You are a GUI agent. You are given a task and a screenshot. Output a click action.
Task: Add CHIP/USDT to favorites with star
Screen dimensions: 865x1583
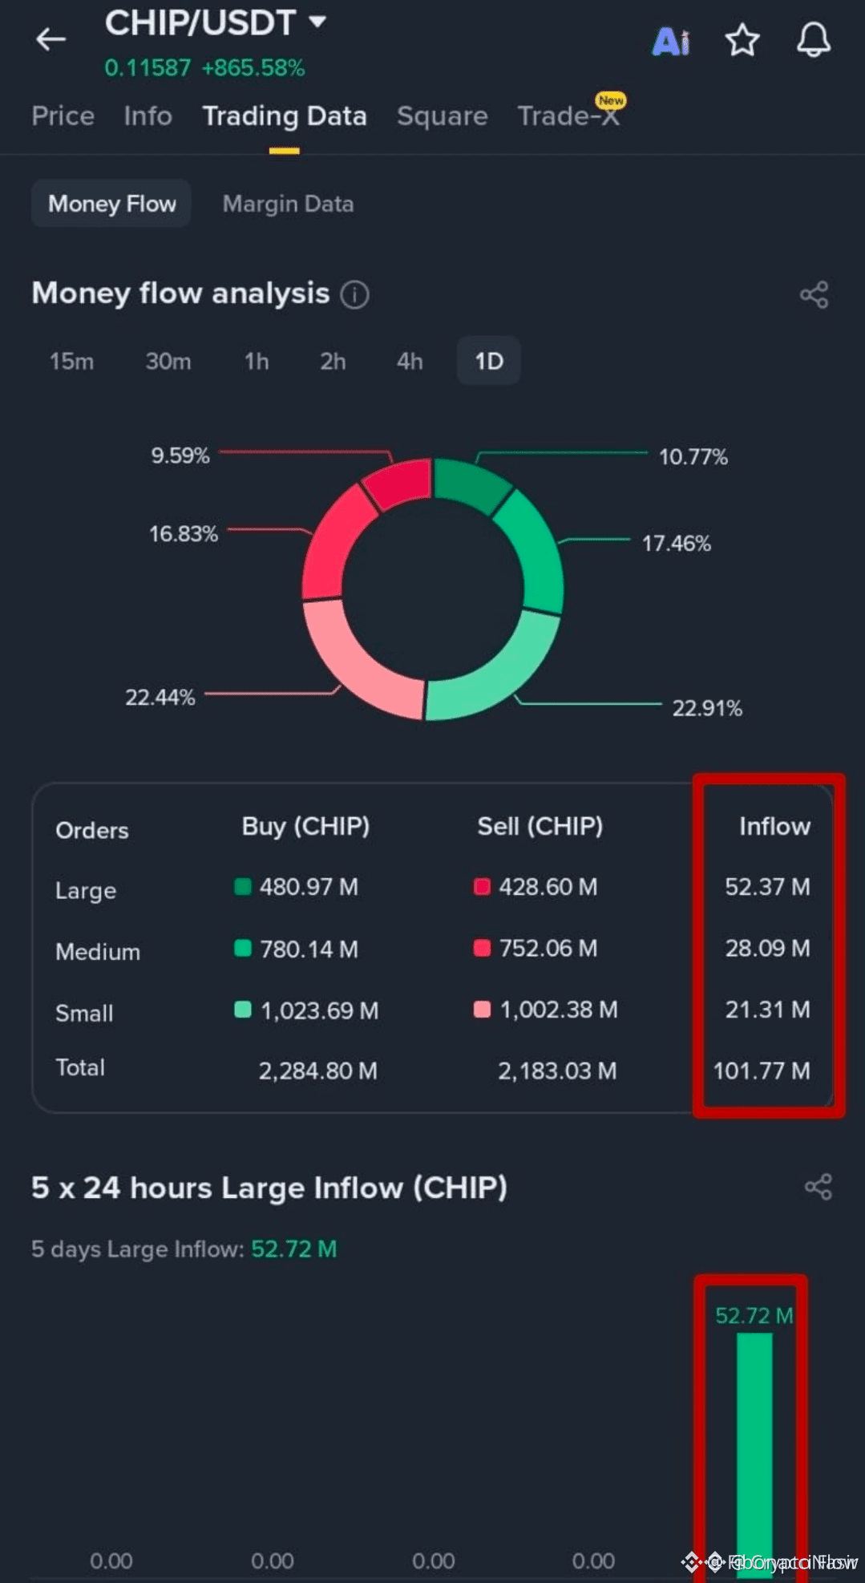[742, 40]
